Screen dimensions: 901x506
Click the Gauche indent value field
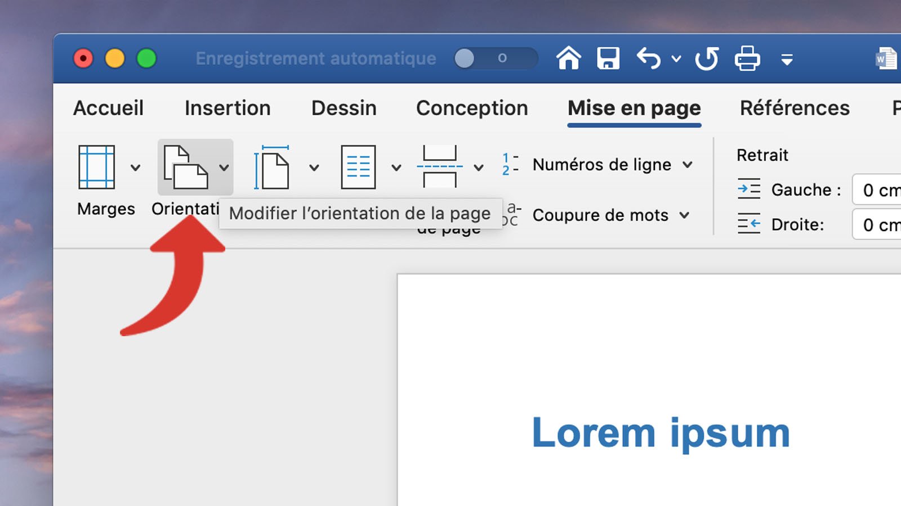[x=877, y=190]
